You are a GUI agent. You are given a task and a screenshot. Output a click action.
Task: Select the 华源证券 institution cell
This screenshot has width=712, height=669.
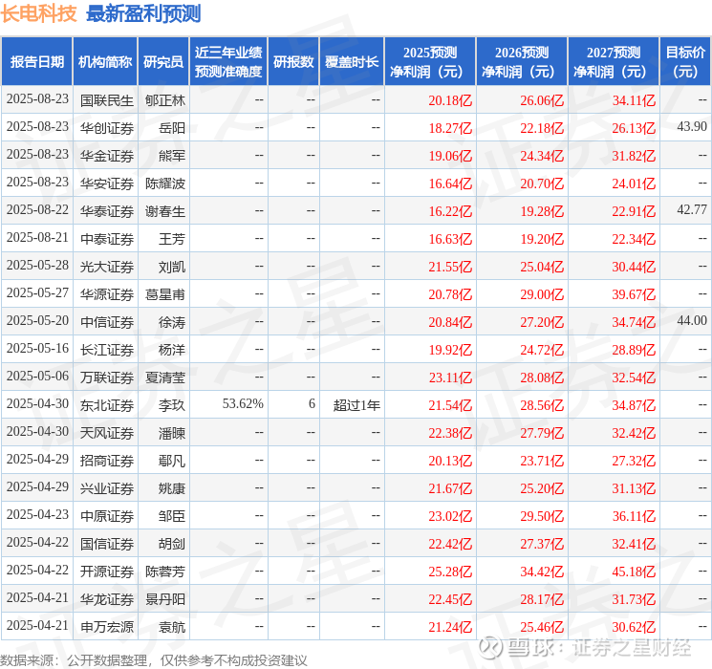(107, 294)
